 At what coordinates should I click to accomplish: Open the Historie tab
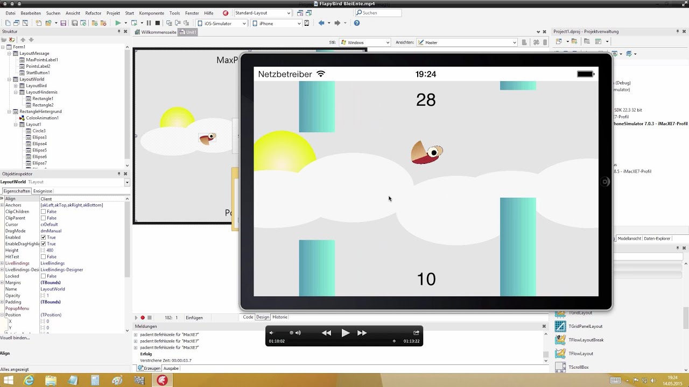coord(280,317)
